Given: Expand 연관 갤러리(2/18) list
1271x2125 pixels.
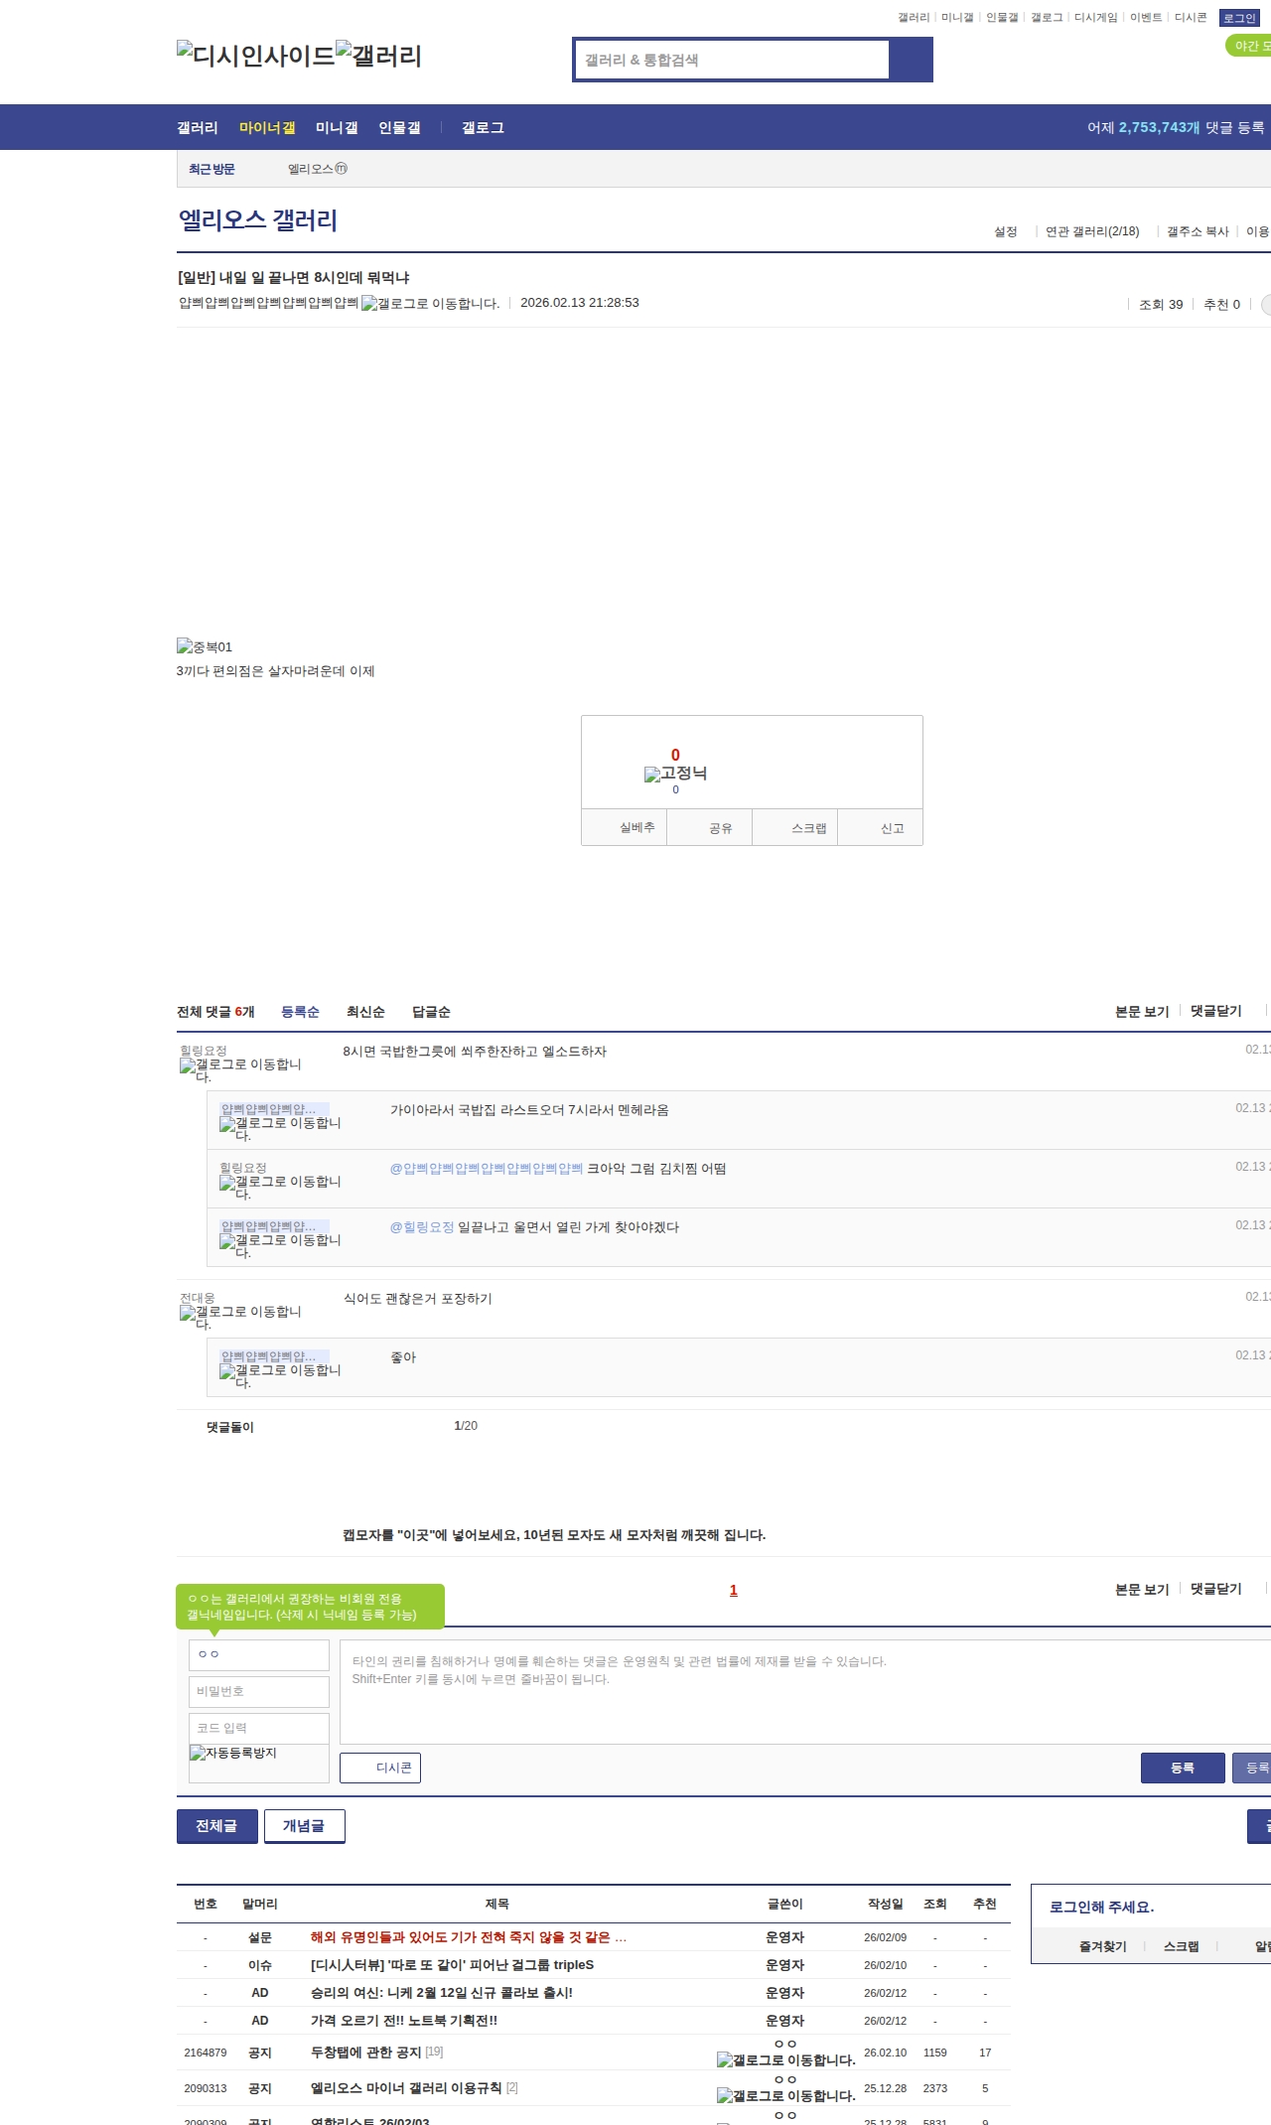Looking at the screenshot, I should coord(1091,231).
